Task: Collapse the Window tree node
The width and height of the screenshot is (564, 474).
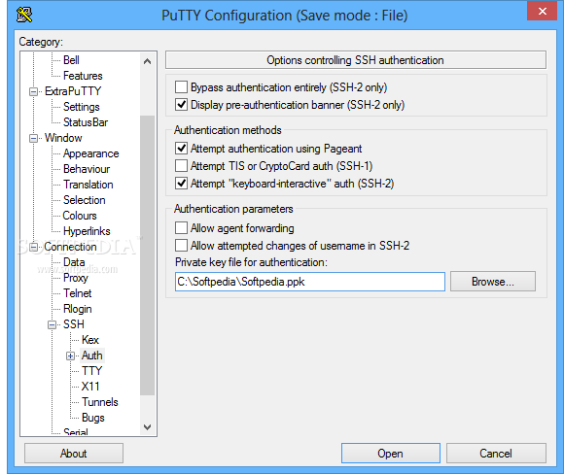Action: tap(33, 138)
